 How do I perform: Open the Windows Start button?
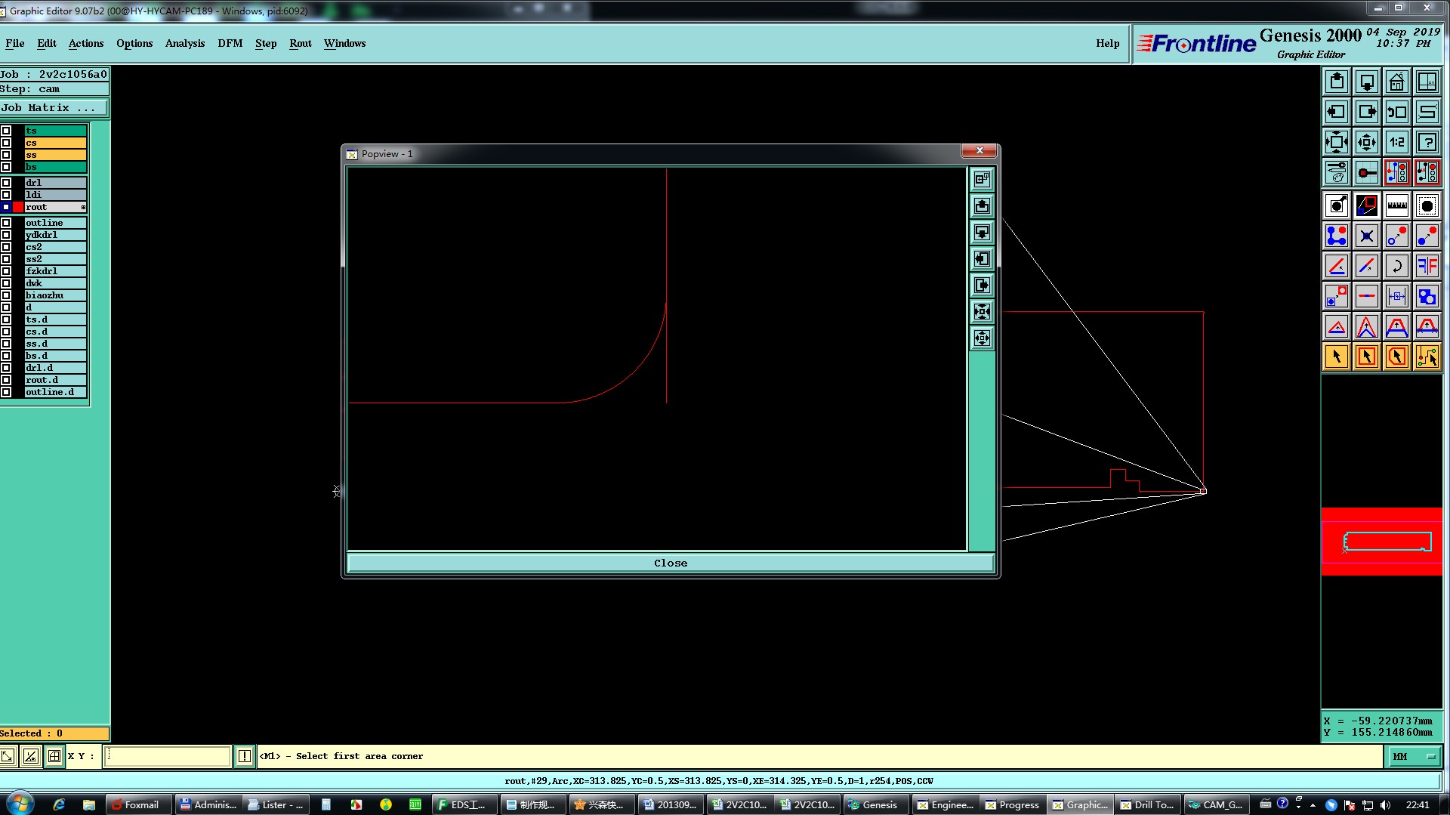20,804
